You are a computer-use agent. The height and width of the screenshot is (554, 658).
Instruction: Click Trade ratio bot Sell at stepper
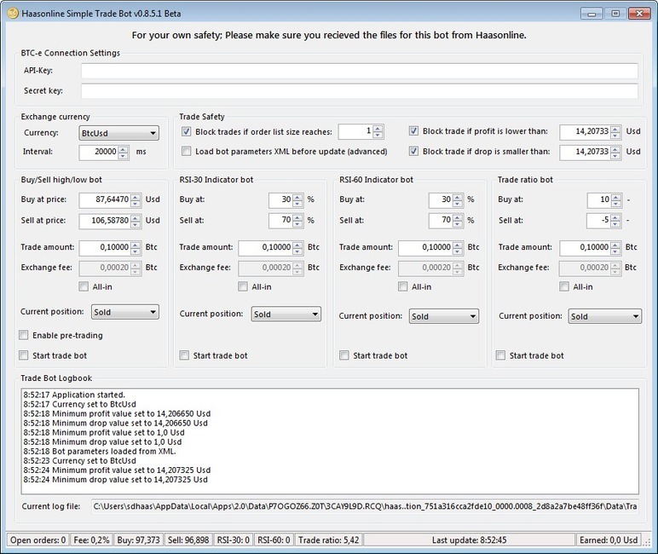(x=616, y=221)
